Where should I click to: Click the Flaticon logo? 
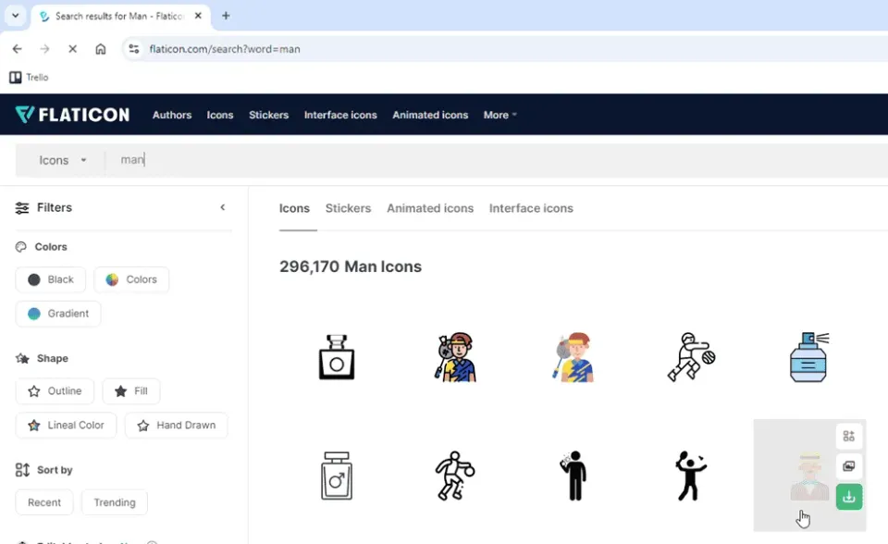point(72,115)
